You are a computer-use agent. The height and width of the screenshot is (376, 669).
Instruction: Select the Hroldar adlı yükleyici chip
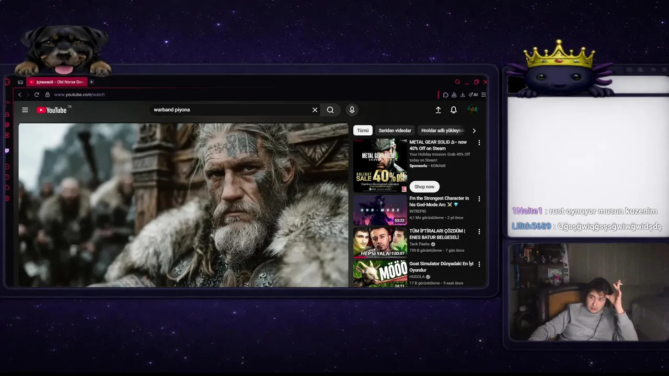(443, 131)
